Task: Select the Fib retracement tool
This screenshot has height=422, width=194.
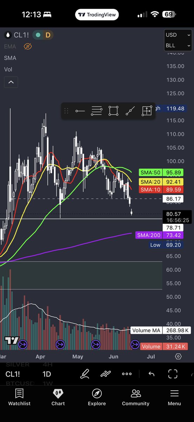Action: click(x=96, y=111)
